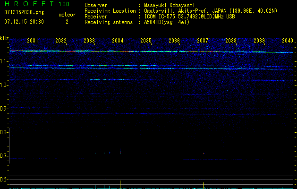The image size is (297, 189).
Task: Click the Receiving antenna label
Action: coord(109,22)
